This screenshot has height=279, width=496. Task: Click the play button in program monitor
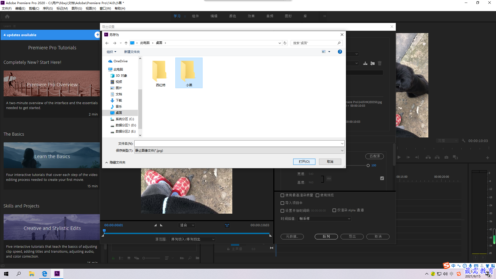pyautogui.click(x=399, y=157)
